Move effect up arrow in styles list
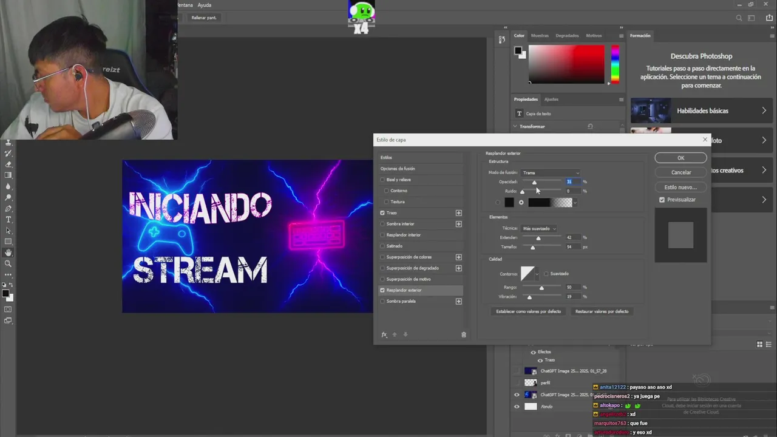Screen dimensions: 777x437 [x=395, y=334]
